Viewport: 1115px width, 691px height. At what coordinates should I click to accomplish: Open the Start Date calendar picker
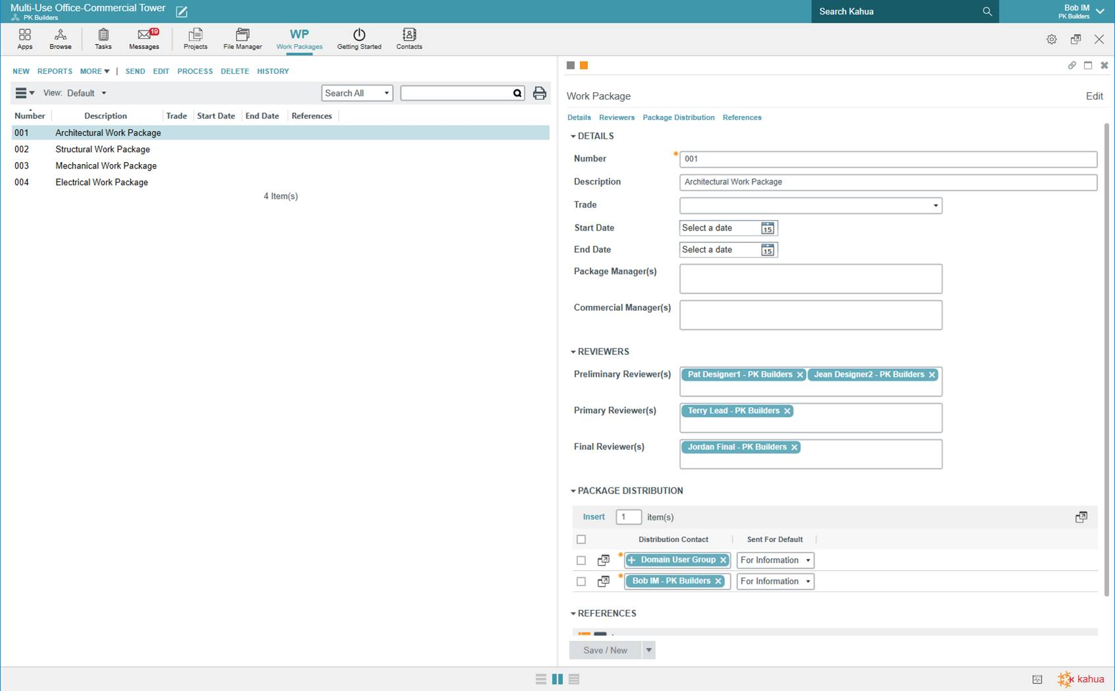pos(767,229)
